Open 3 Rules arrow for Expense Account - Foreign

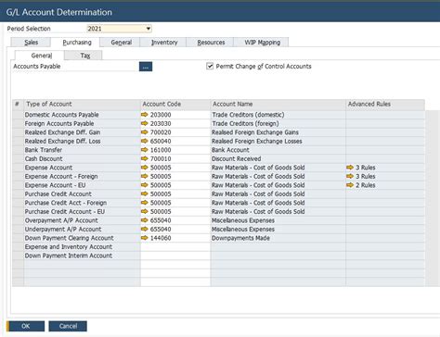pyautogui.click(x=350, y=176)
